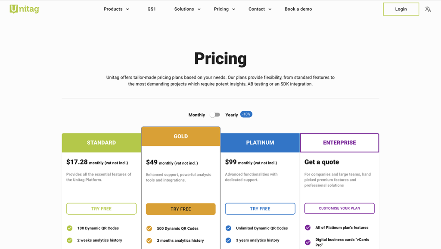Click blue checkmark beside Unlimited Dynamic QR Codes
The width and height of the screenshot is (441, 249).
[x=229, y=228]
